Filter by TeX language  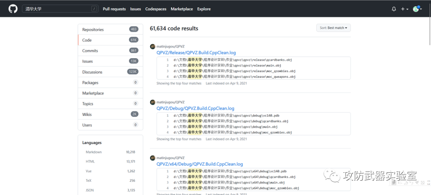tap(110, 180)
